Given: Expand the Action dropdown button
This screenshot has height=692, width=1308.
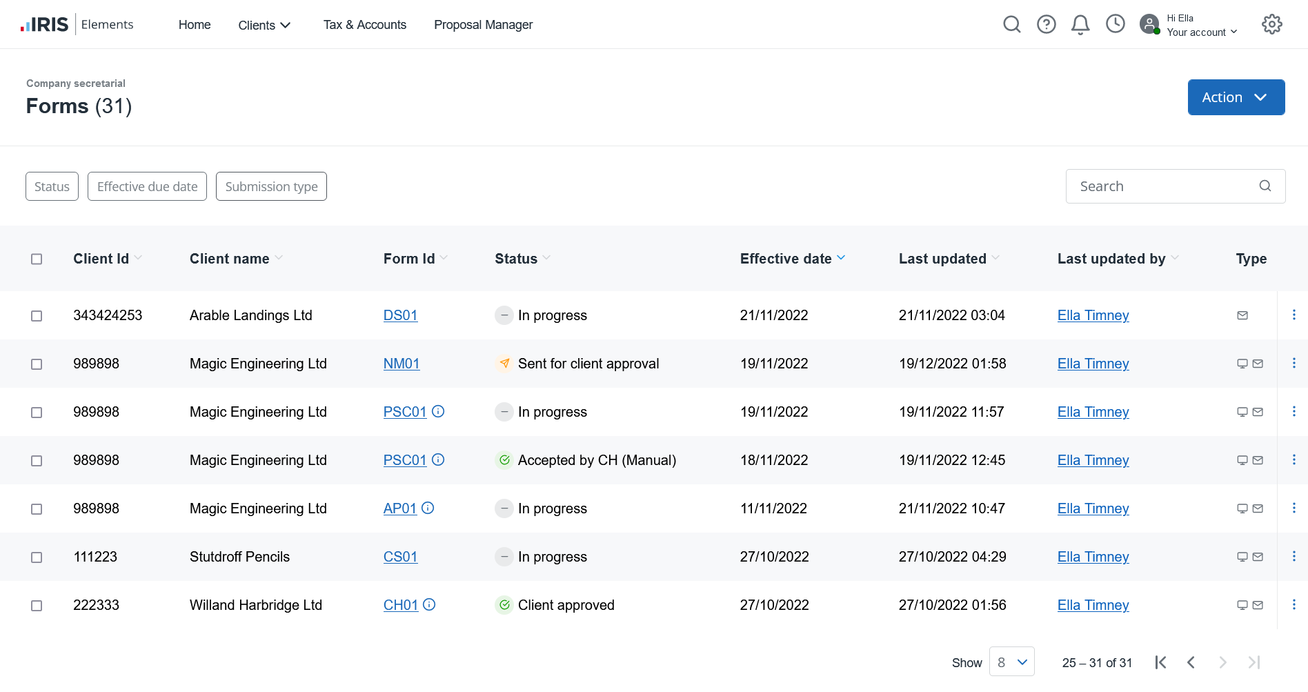Looking at the screenshot, I should tap(1236, 97).
